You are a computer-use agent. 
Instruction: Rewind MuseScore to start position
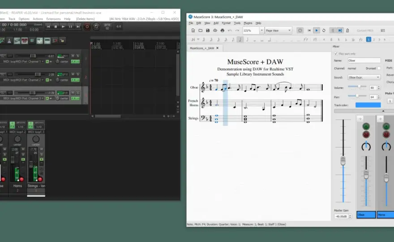309,30
